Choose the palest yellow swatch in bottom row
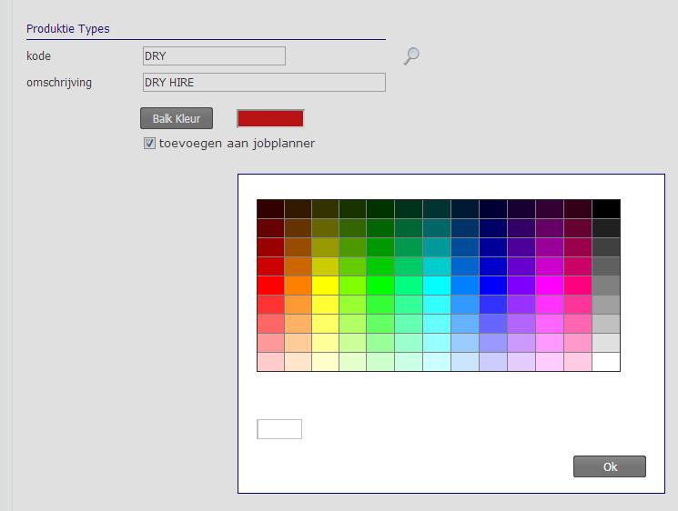 click(325, 362)
